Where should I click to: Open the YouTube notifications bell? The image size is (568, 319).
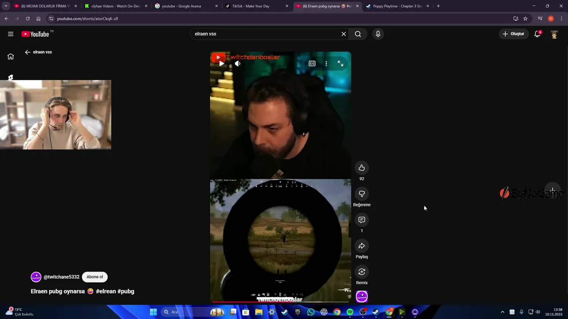[x=537, y=34]
